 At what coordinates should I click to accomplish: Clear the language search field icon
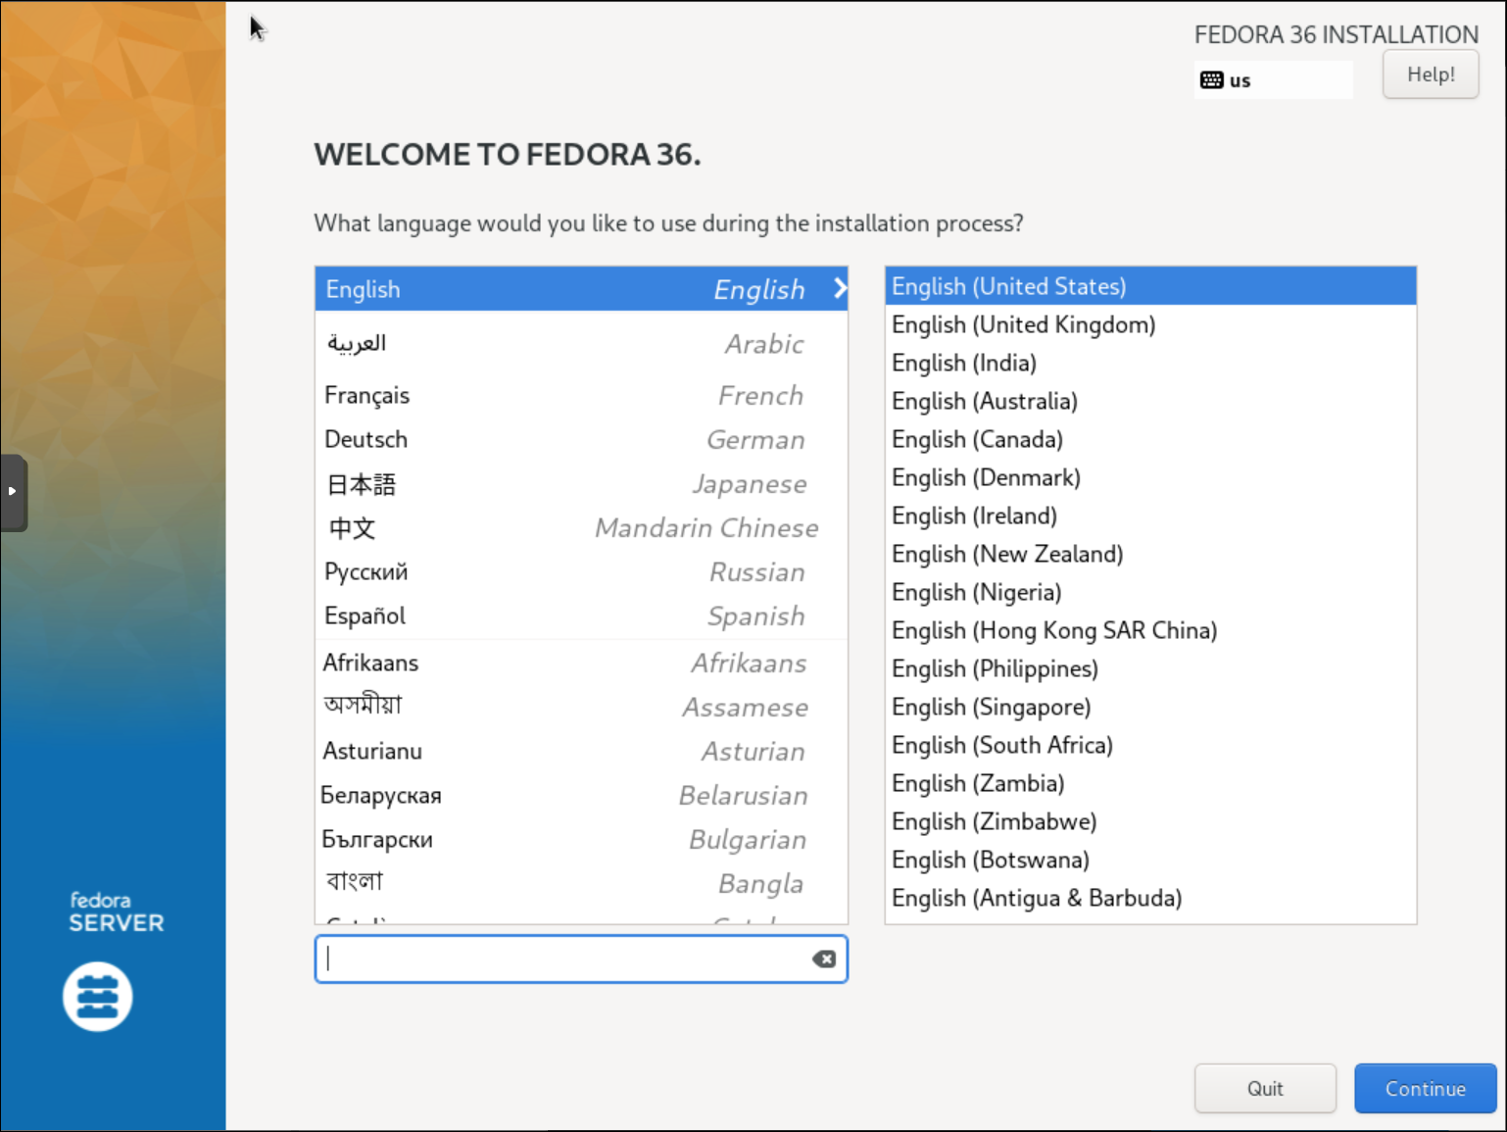(824, 960)
